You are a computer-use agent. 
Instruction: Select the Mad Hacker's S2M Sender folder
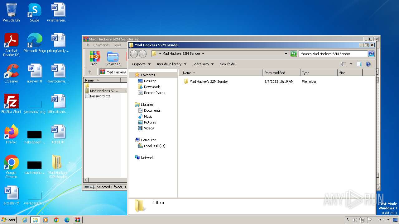(x=206, y=82)
